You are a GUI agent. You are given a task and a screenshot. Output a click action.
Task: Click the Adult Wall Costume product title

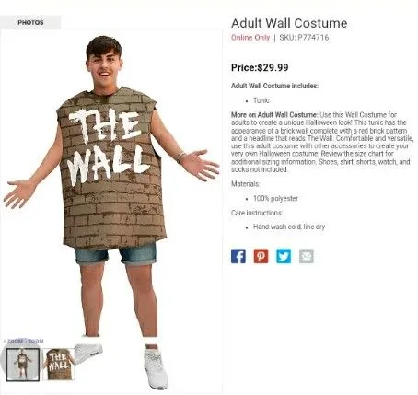coord(289,23)
